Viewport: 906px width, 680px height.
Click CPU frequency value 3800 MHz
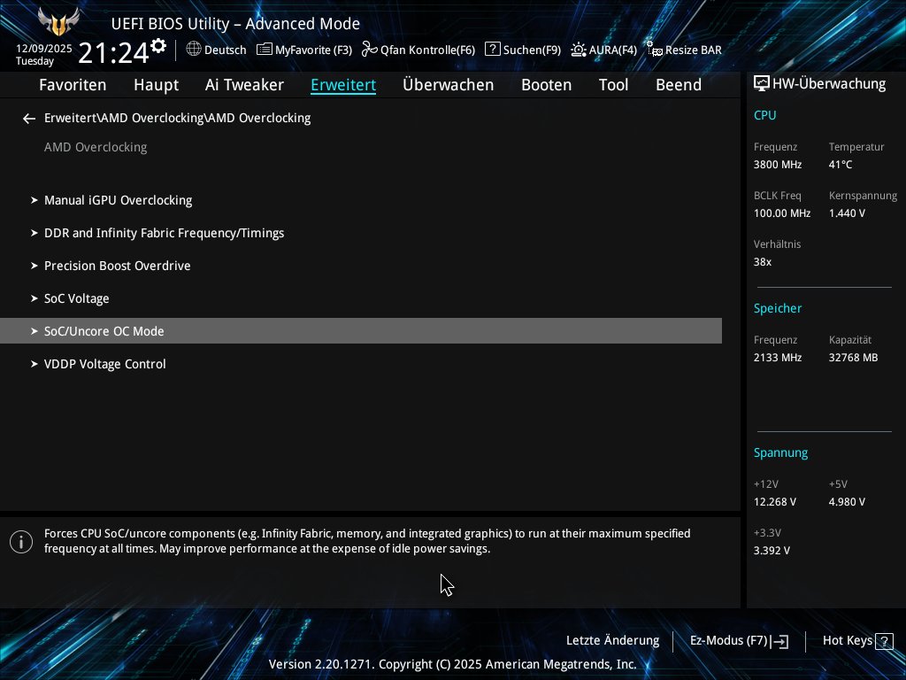tap(777, 165)
